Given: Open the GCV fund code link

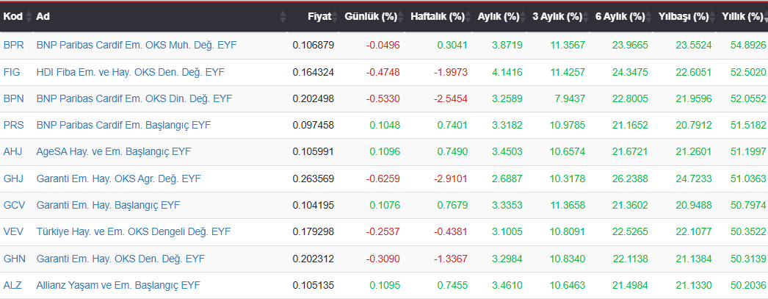Looking at the screenshot, I should pos(14,205).
